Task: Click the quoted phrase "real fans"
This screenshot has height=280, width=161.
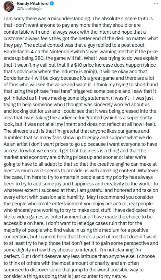Action: coord(60,91)
